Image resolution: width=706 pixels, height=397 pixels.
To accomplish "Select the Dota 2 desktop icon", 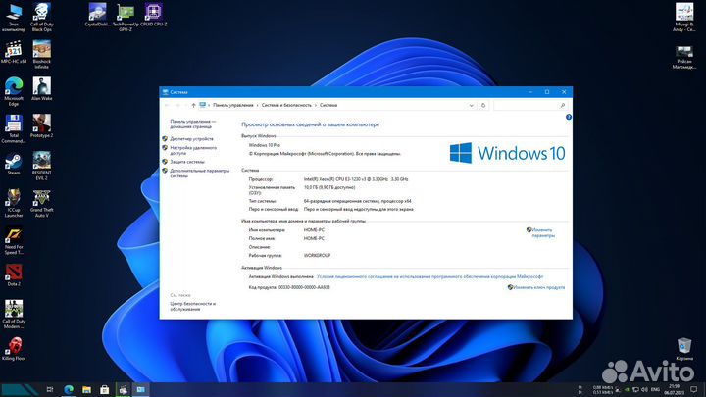I will [x=14, y=275].
